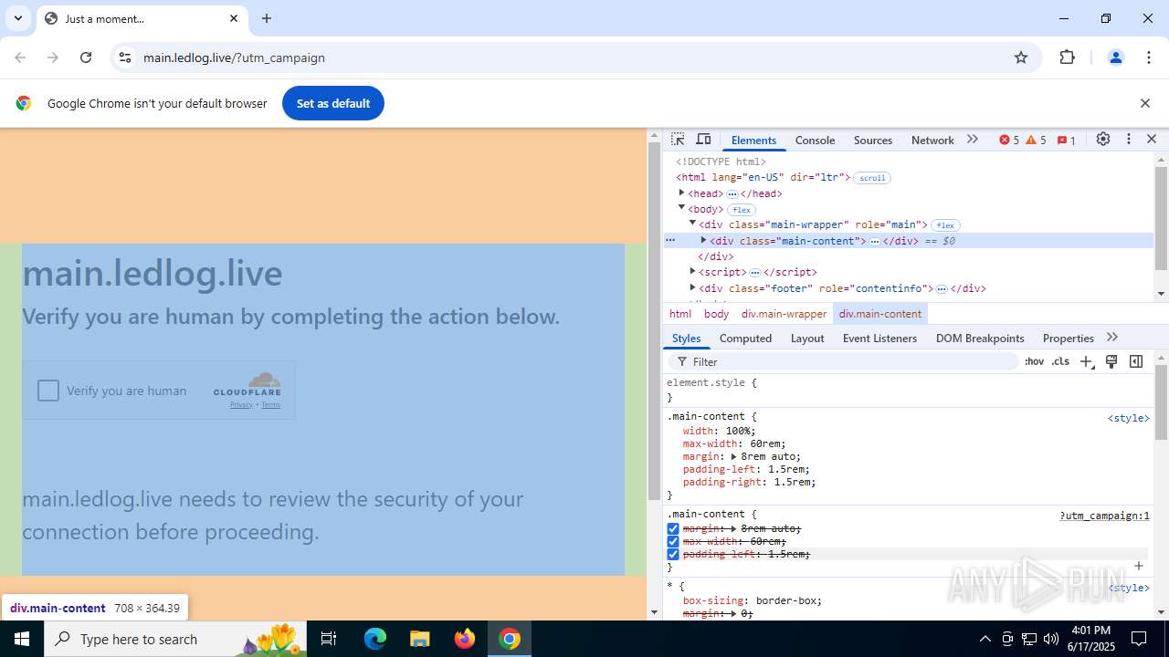Close the DevTools panel
The image size is (1169, 657).
point(1152,140)
